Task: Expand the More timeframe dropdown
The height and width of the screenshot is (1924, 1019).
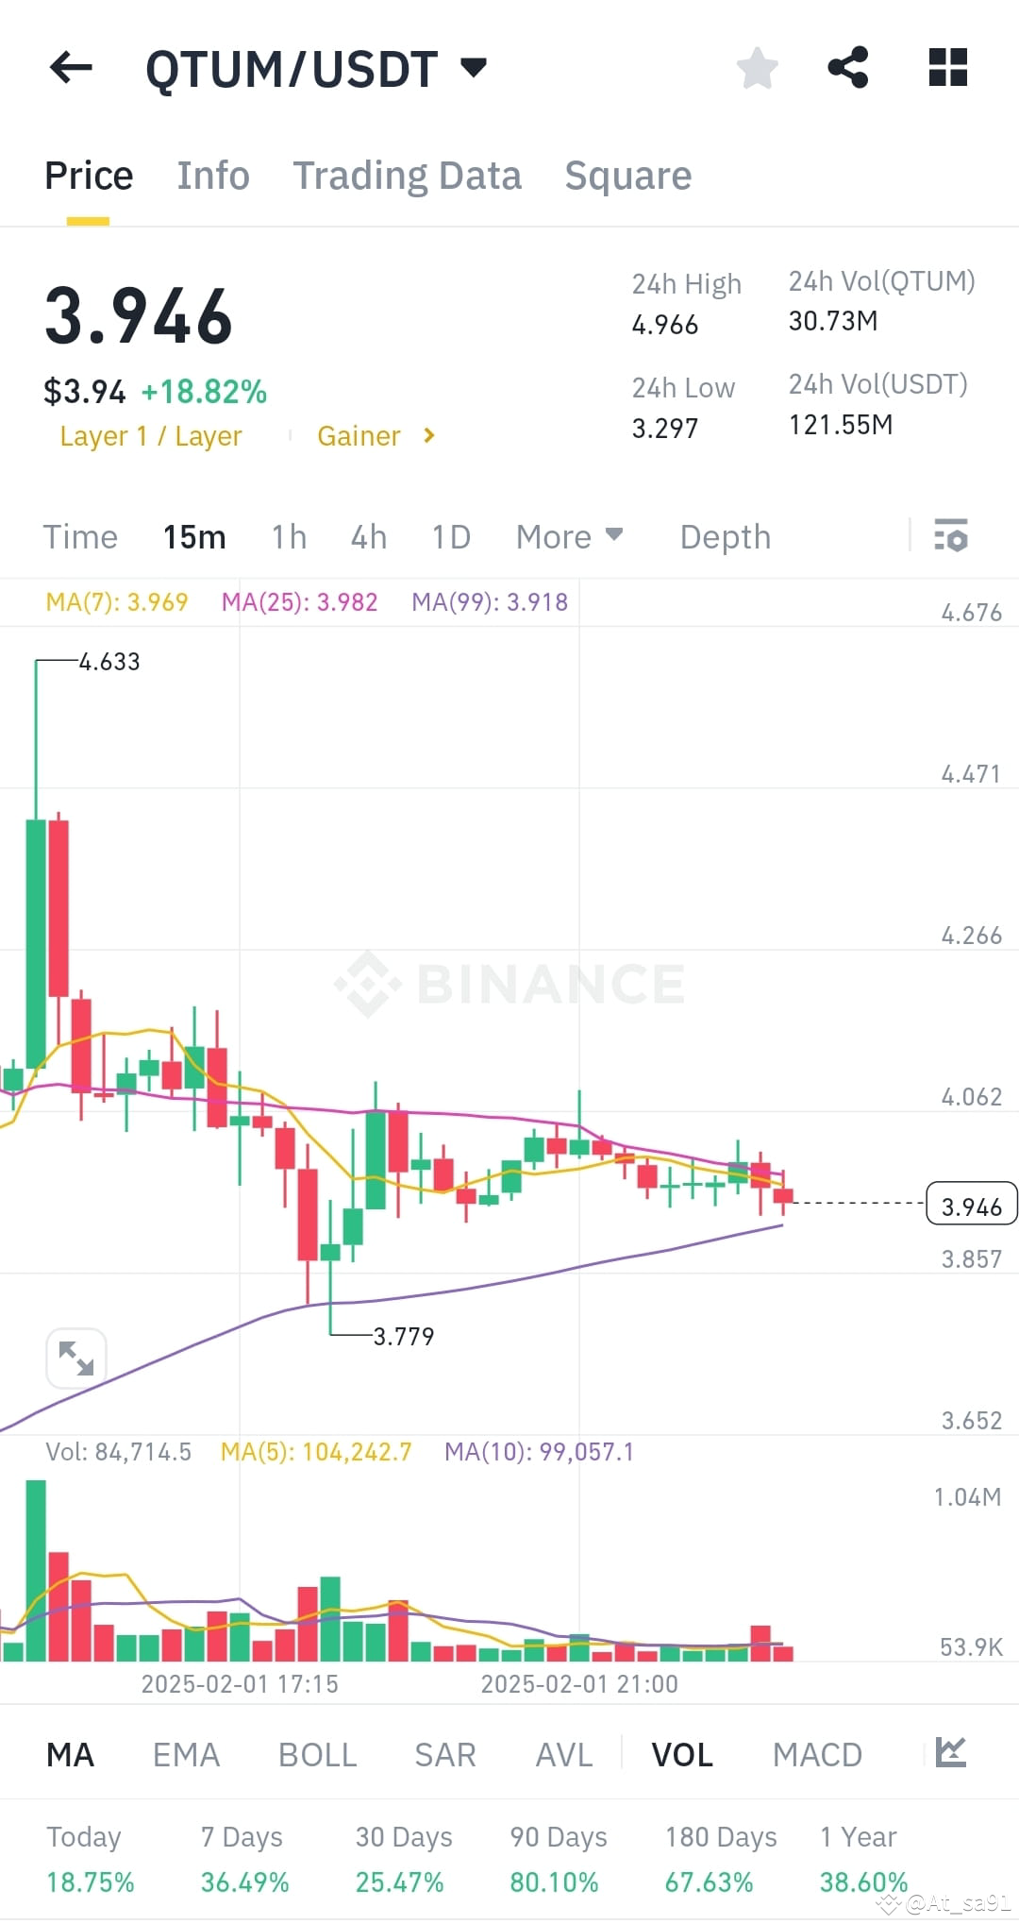Action: point(569,536)
